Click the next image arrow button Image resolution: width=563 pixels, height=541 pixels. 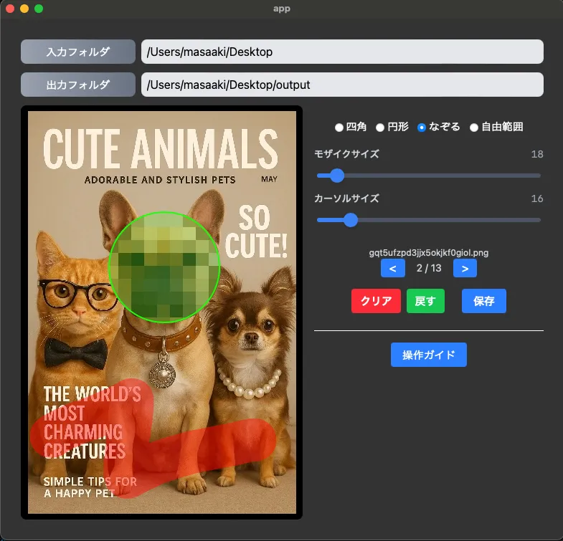point(465,269)
